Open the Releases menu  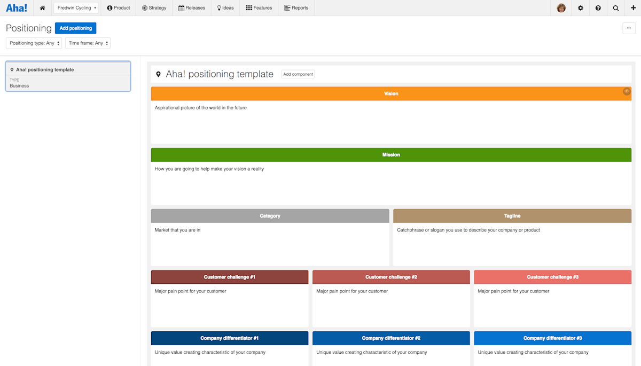point(192,8)
